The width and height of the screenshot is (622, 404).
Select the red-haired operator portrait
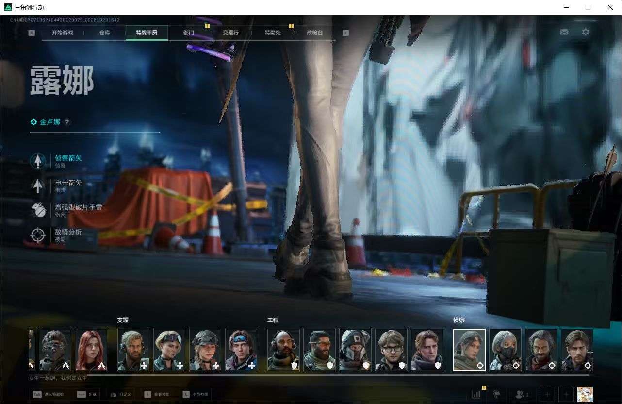[x=91, y=350]
